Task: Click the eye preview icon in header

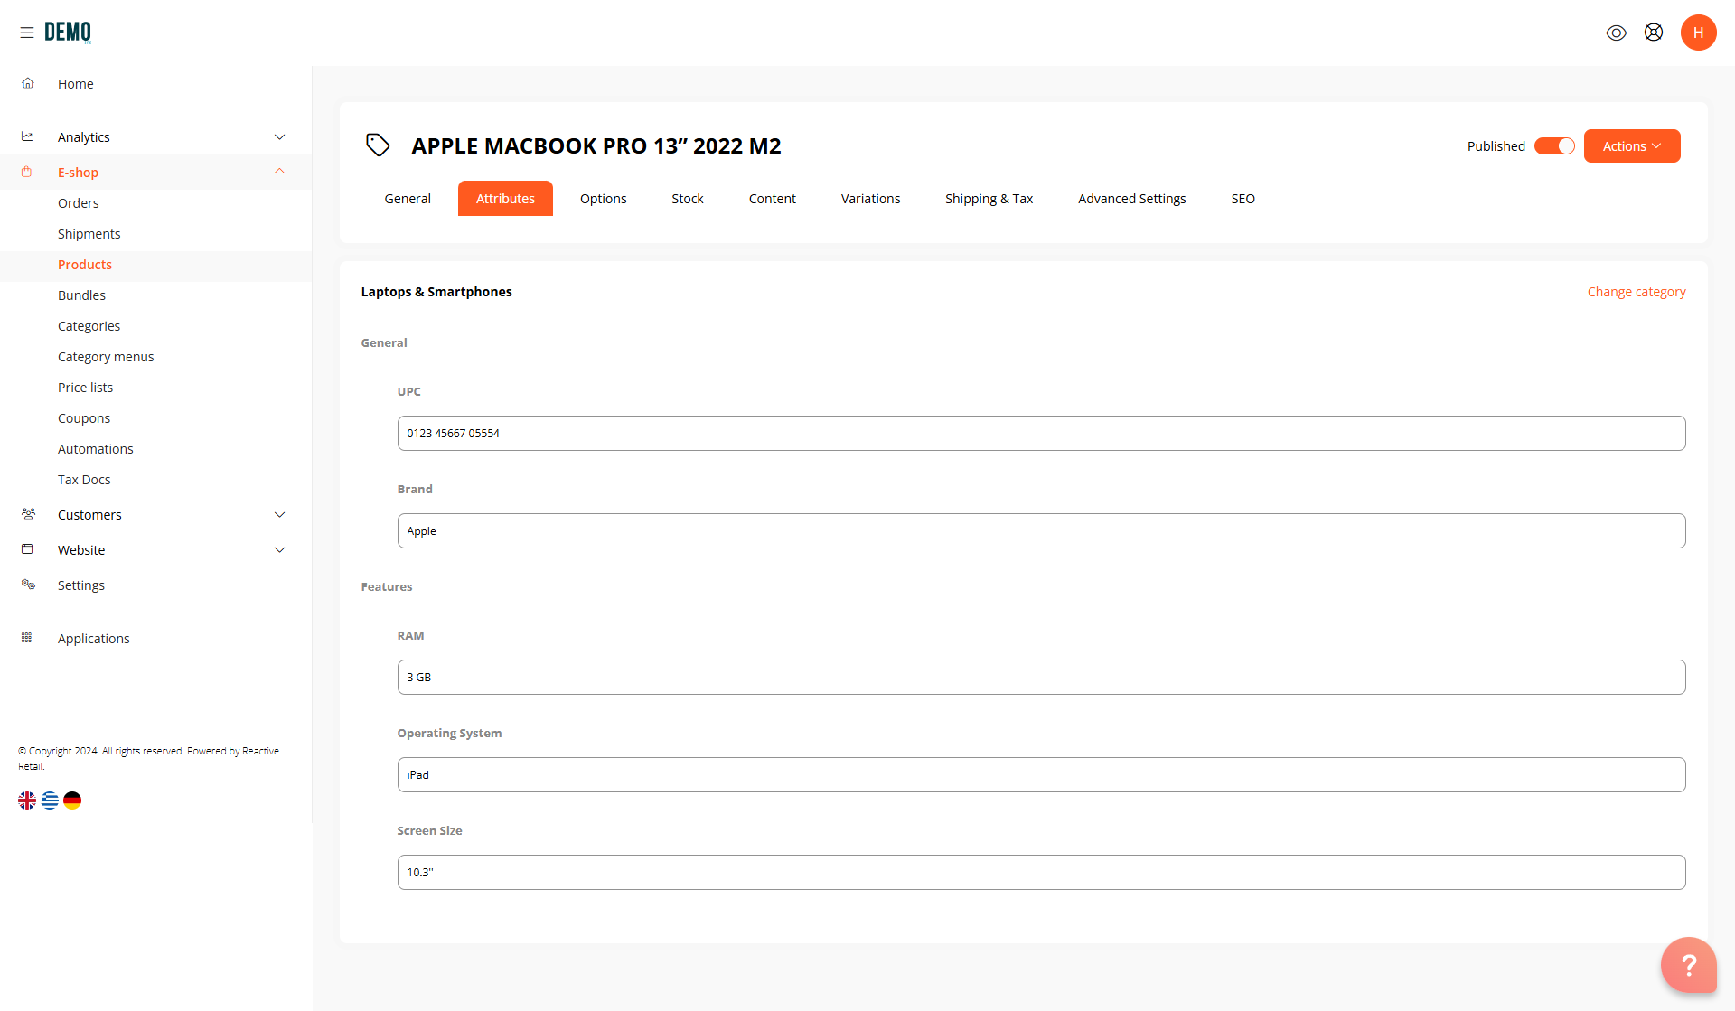Action: (1617, 33)
